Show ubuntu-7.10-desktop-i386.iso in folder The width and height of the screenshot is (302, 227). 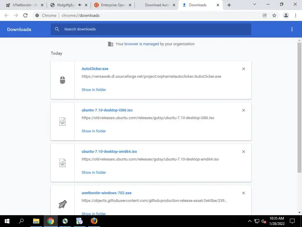(94, 131)
